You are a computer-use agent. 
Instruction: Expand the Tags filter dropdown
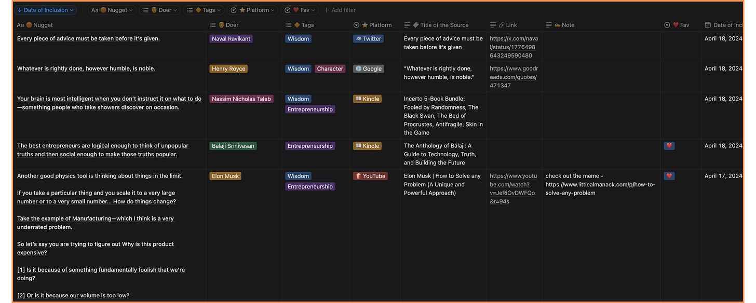coord(203,10)
